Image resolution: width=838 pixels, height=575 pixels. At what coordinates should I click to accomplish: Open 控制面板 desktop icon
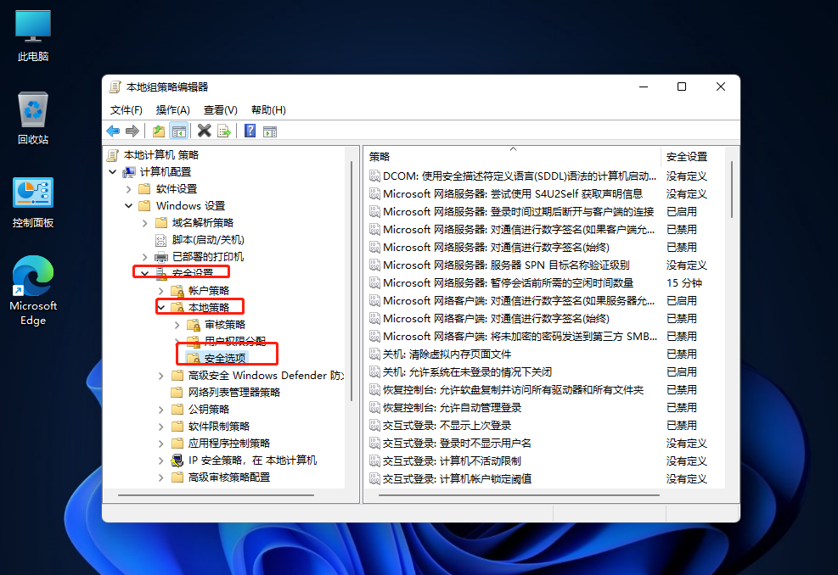tap(33, 203)
